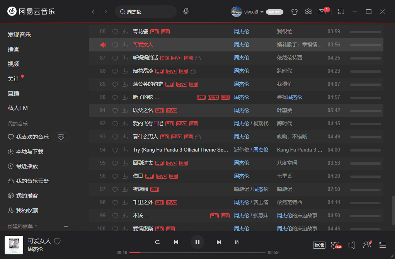Open the settings gear icon
395x259 pixels.
click(x=308, y=12)
